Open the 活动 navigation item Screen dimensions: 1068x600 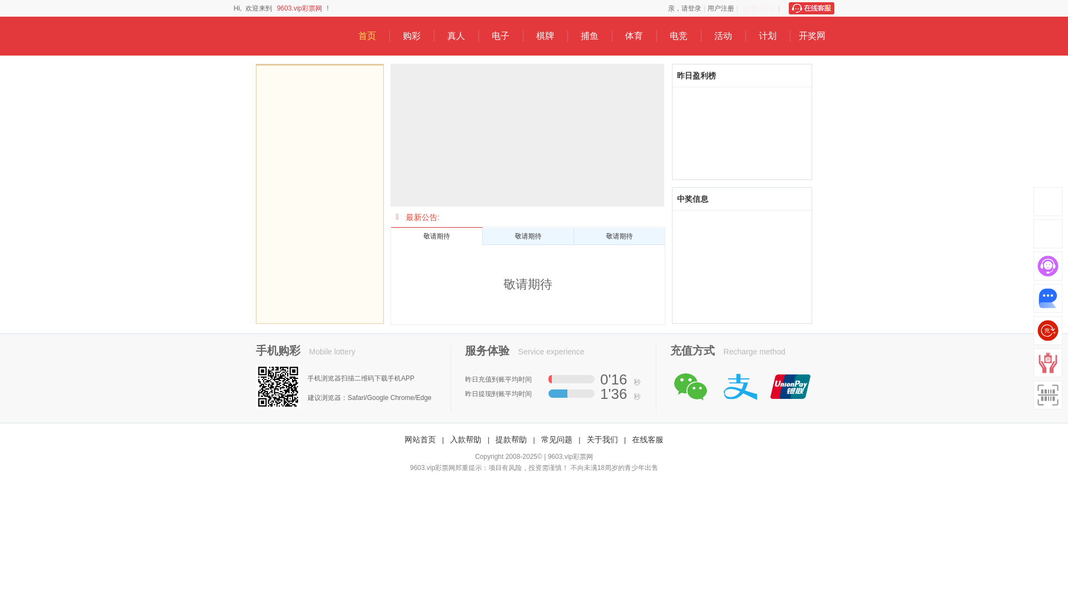pyautogui.click(x=723, y=36)
